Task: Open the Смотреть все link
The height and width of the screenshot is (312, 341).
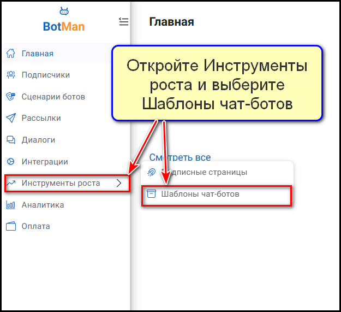Action: [180, 157]
